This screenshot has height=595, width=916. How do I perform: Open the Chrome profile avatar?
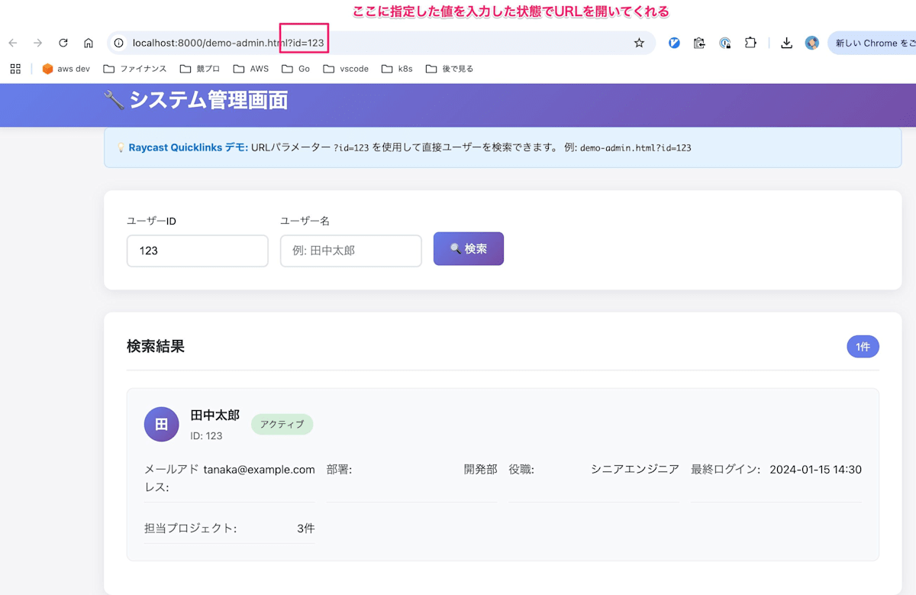[x=812, y=43]
